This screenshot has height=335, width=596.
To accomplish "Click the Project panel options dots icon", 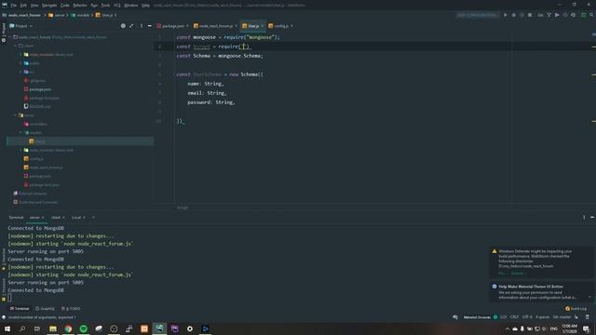I will pyautogui.click(x=142, y=26).
